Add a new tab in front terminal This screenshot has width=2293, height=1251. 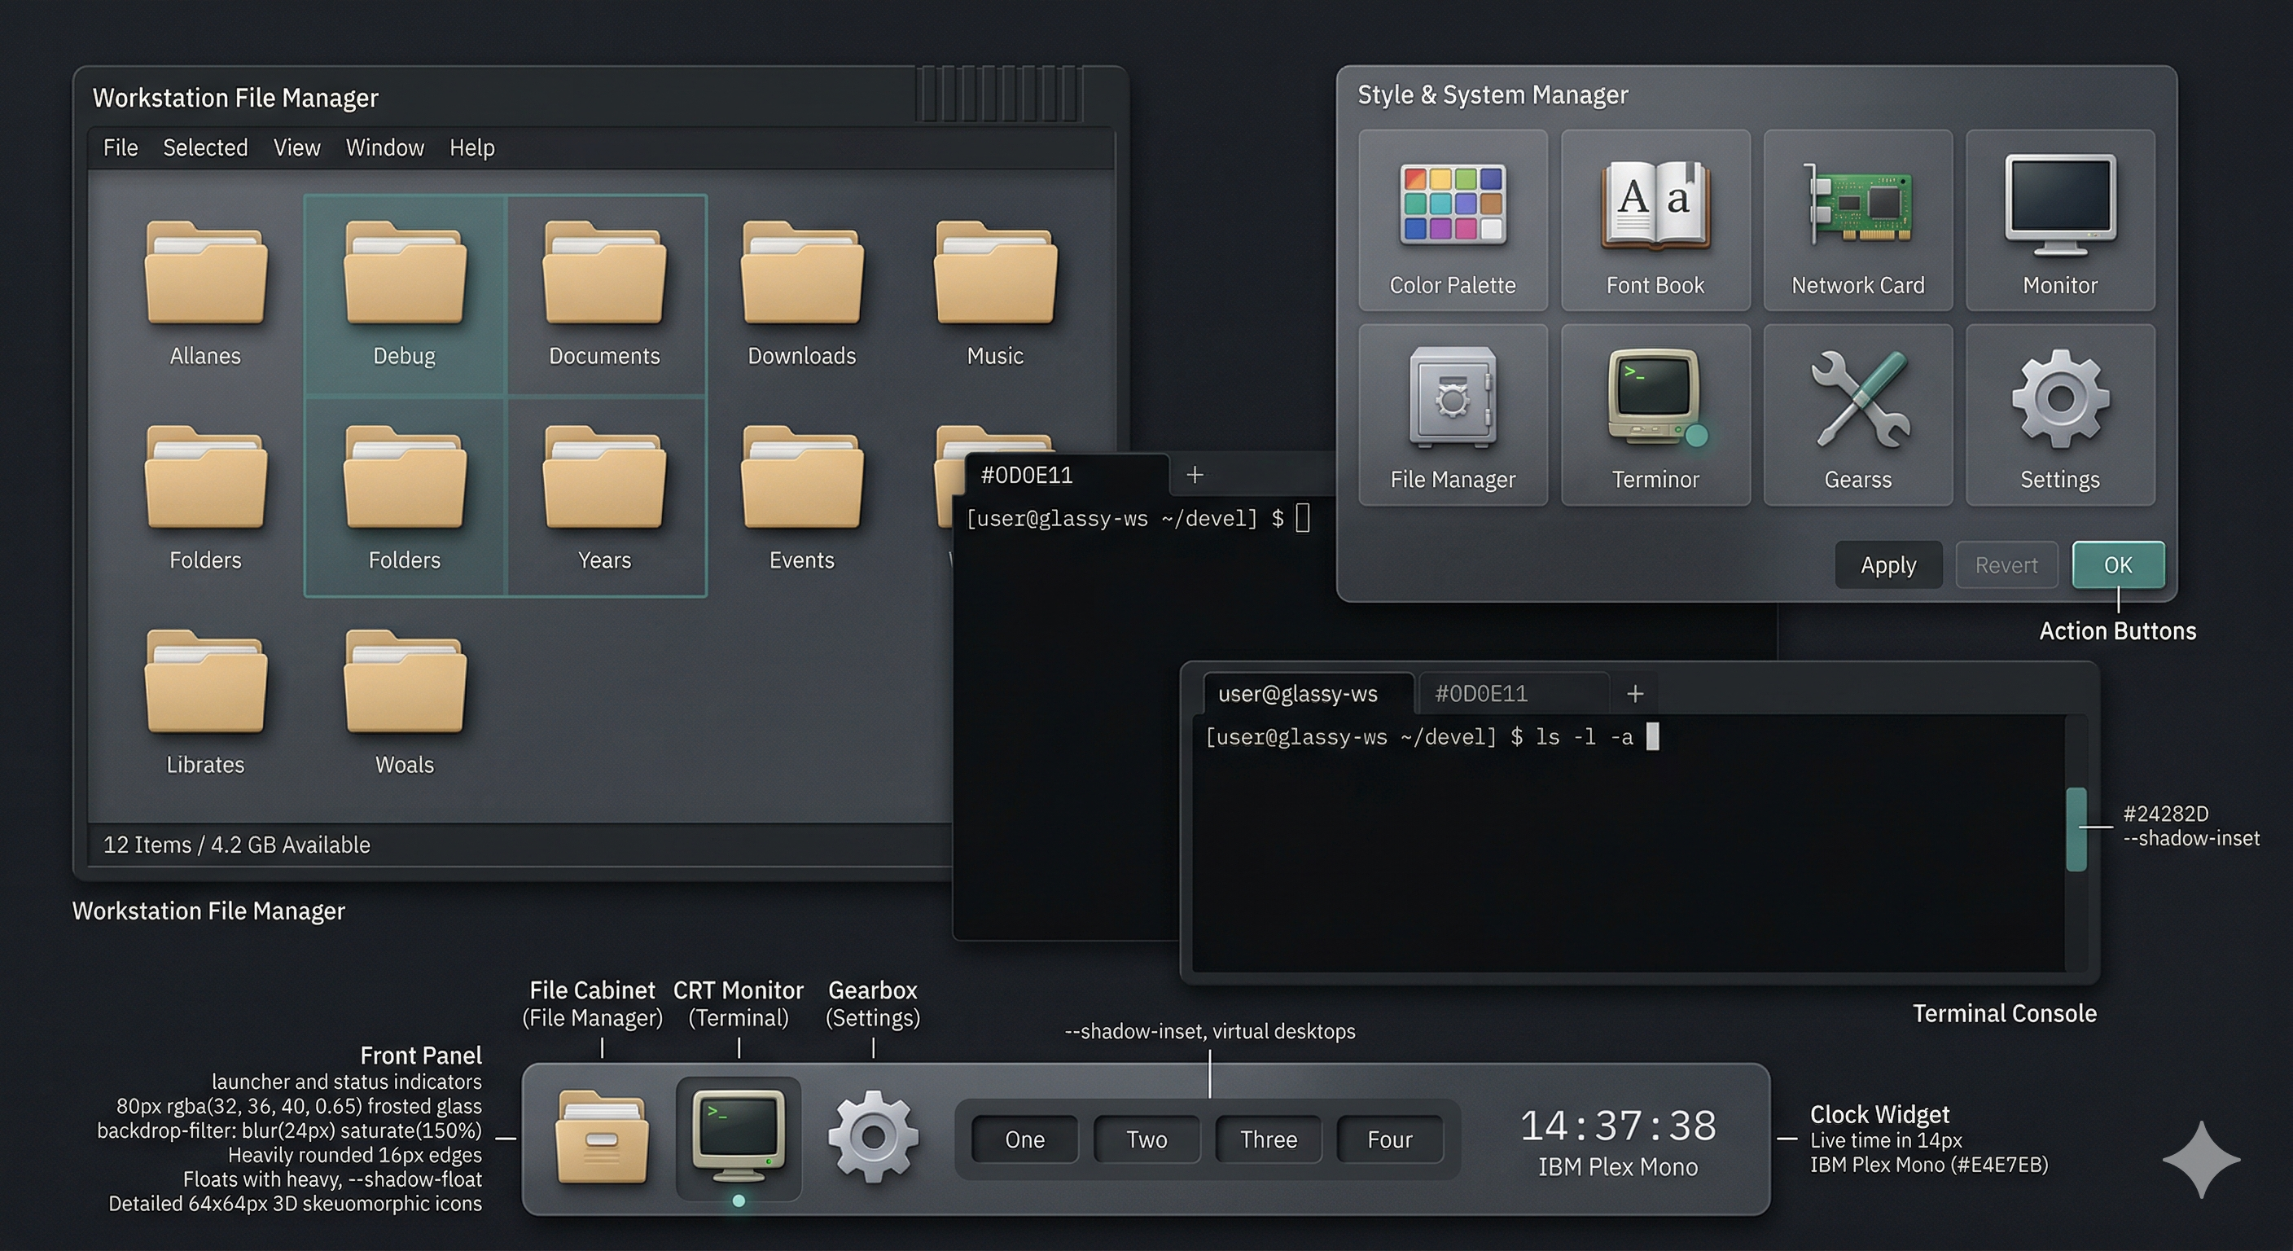1634,694
